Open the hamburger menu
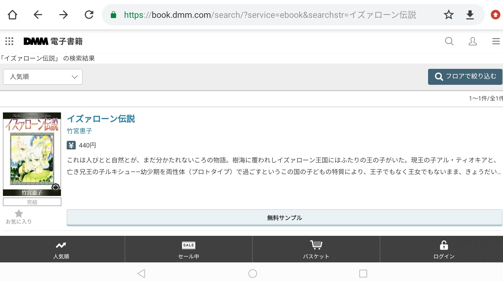This screenshot has width=503, height=281. (496, 41)
